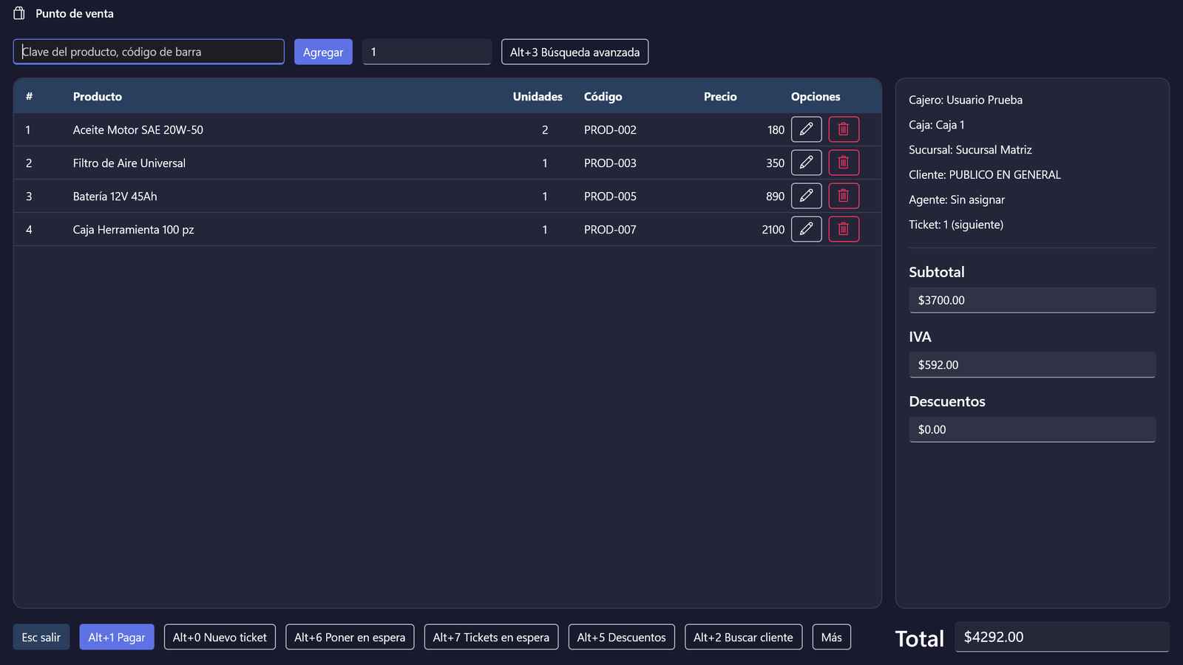Click the quantity field showing 1
Screen dimensions: 1183x665
(x=427, y=52)
